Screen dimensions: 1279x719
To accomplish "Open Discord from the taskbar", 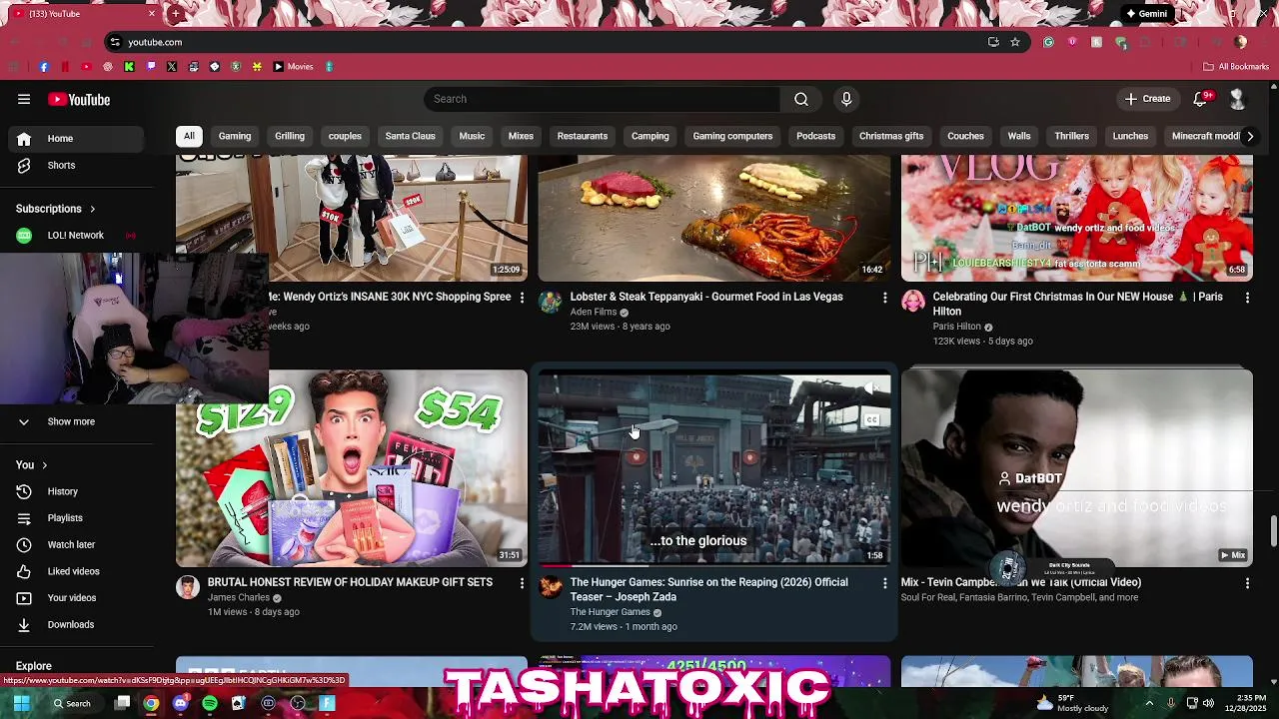I will click(180, 703).
